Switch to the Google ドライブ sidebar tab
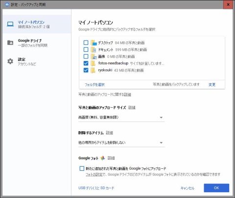 tap(37, 43)
